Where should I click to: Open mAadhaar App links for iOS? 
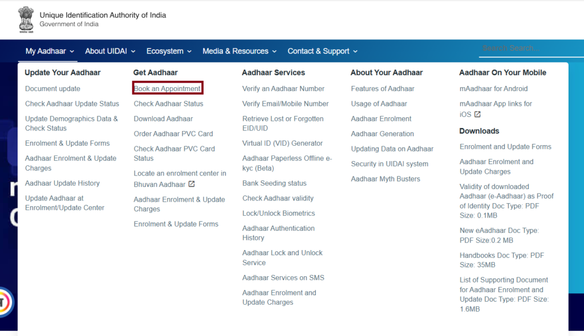pos(496,109)
